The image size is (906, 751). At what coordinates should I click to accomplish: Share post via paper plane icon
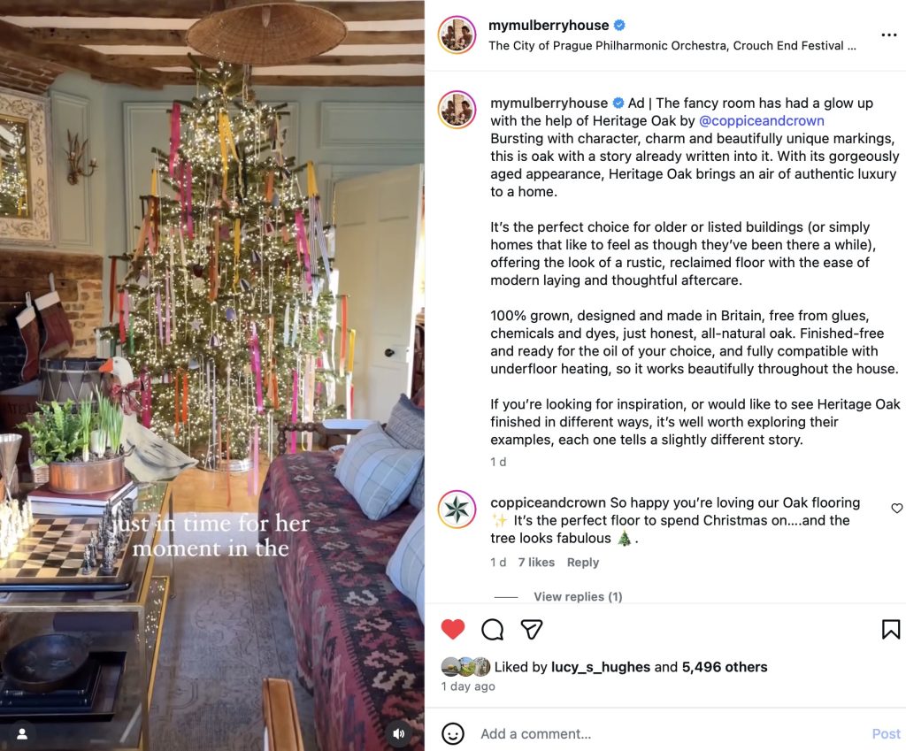coord(531,629)
